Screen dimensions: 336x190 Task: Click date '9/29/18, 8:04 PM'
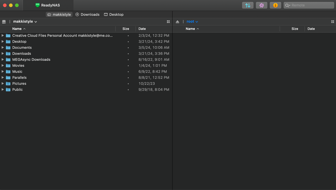coord(154,89)
